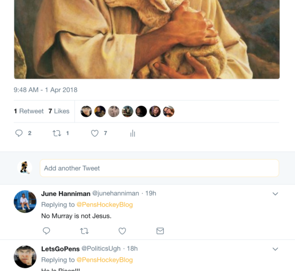Open the LetsGoPens profile name
Viewport: 295px width, 271px height.
click(x=60, y=249)
